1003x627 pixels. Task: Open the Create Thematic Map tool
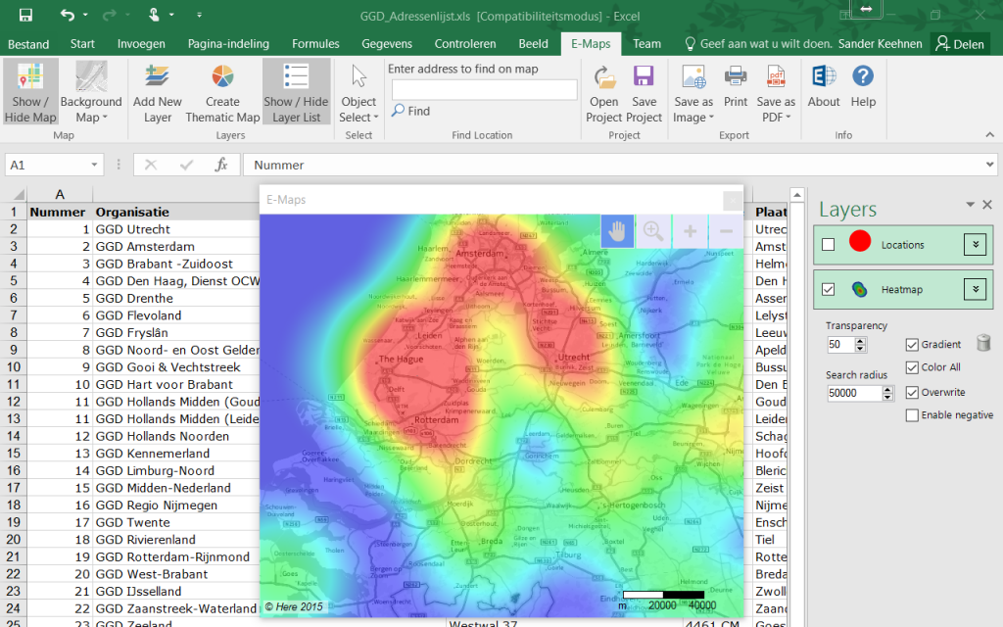(221, 91)
